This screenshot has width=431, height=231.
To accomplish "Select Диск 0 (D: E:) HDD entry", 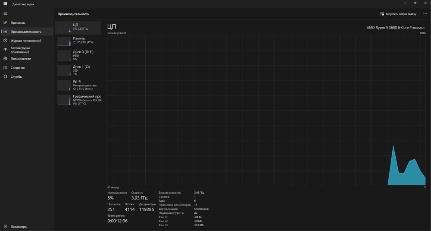I will click(x=78, y=55).
